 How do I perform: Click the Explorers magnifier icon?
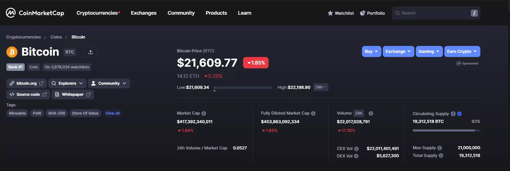(54, 83)
